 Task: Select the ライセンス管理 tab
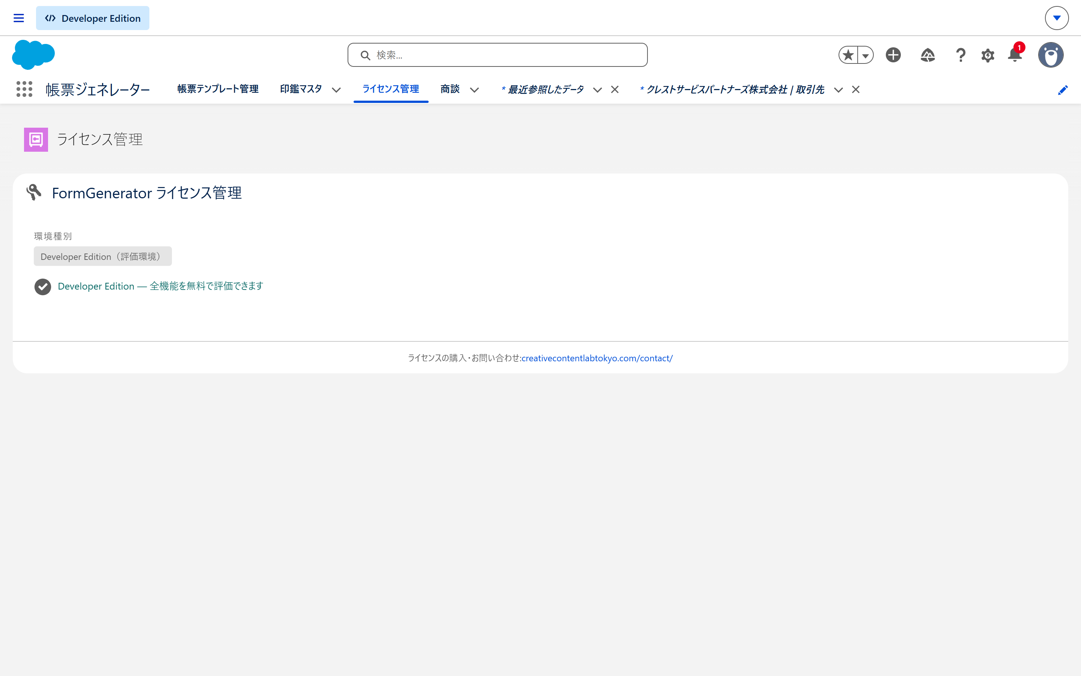pos(391,89)
